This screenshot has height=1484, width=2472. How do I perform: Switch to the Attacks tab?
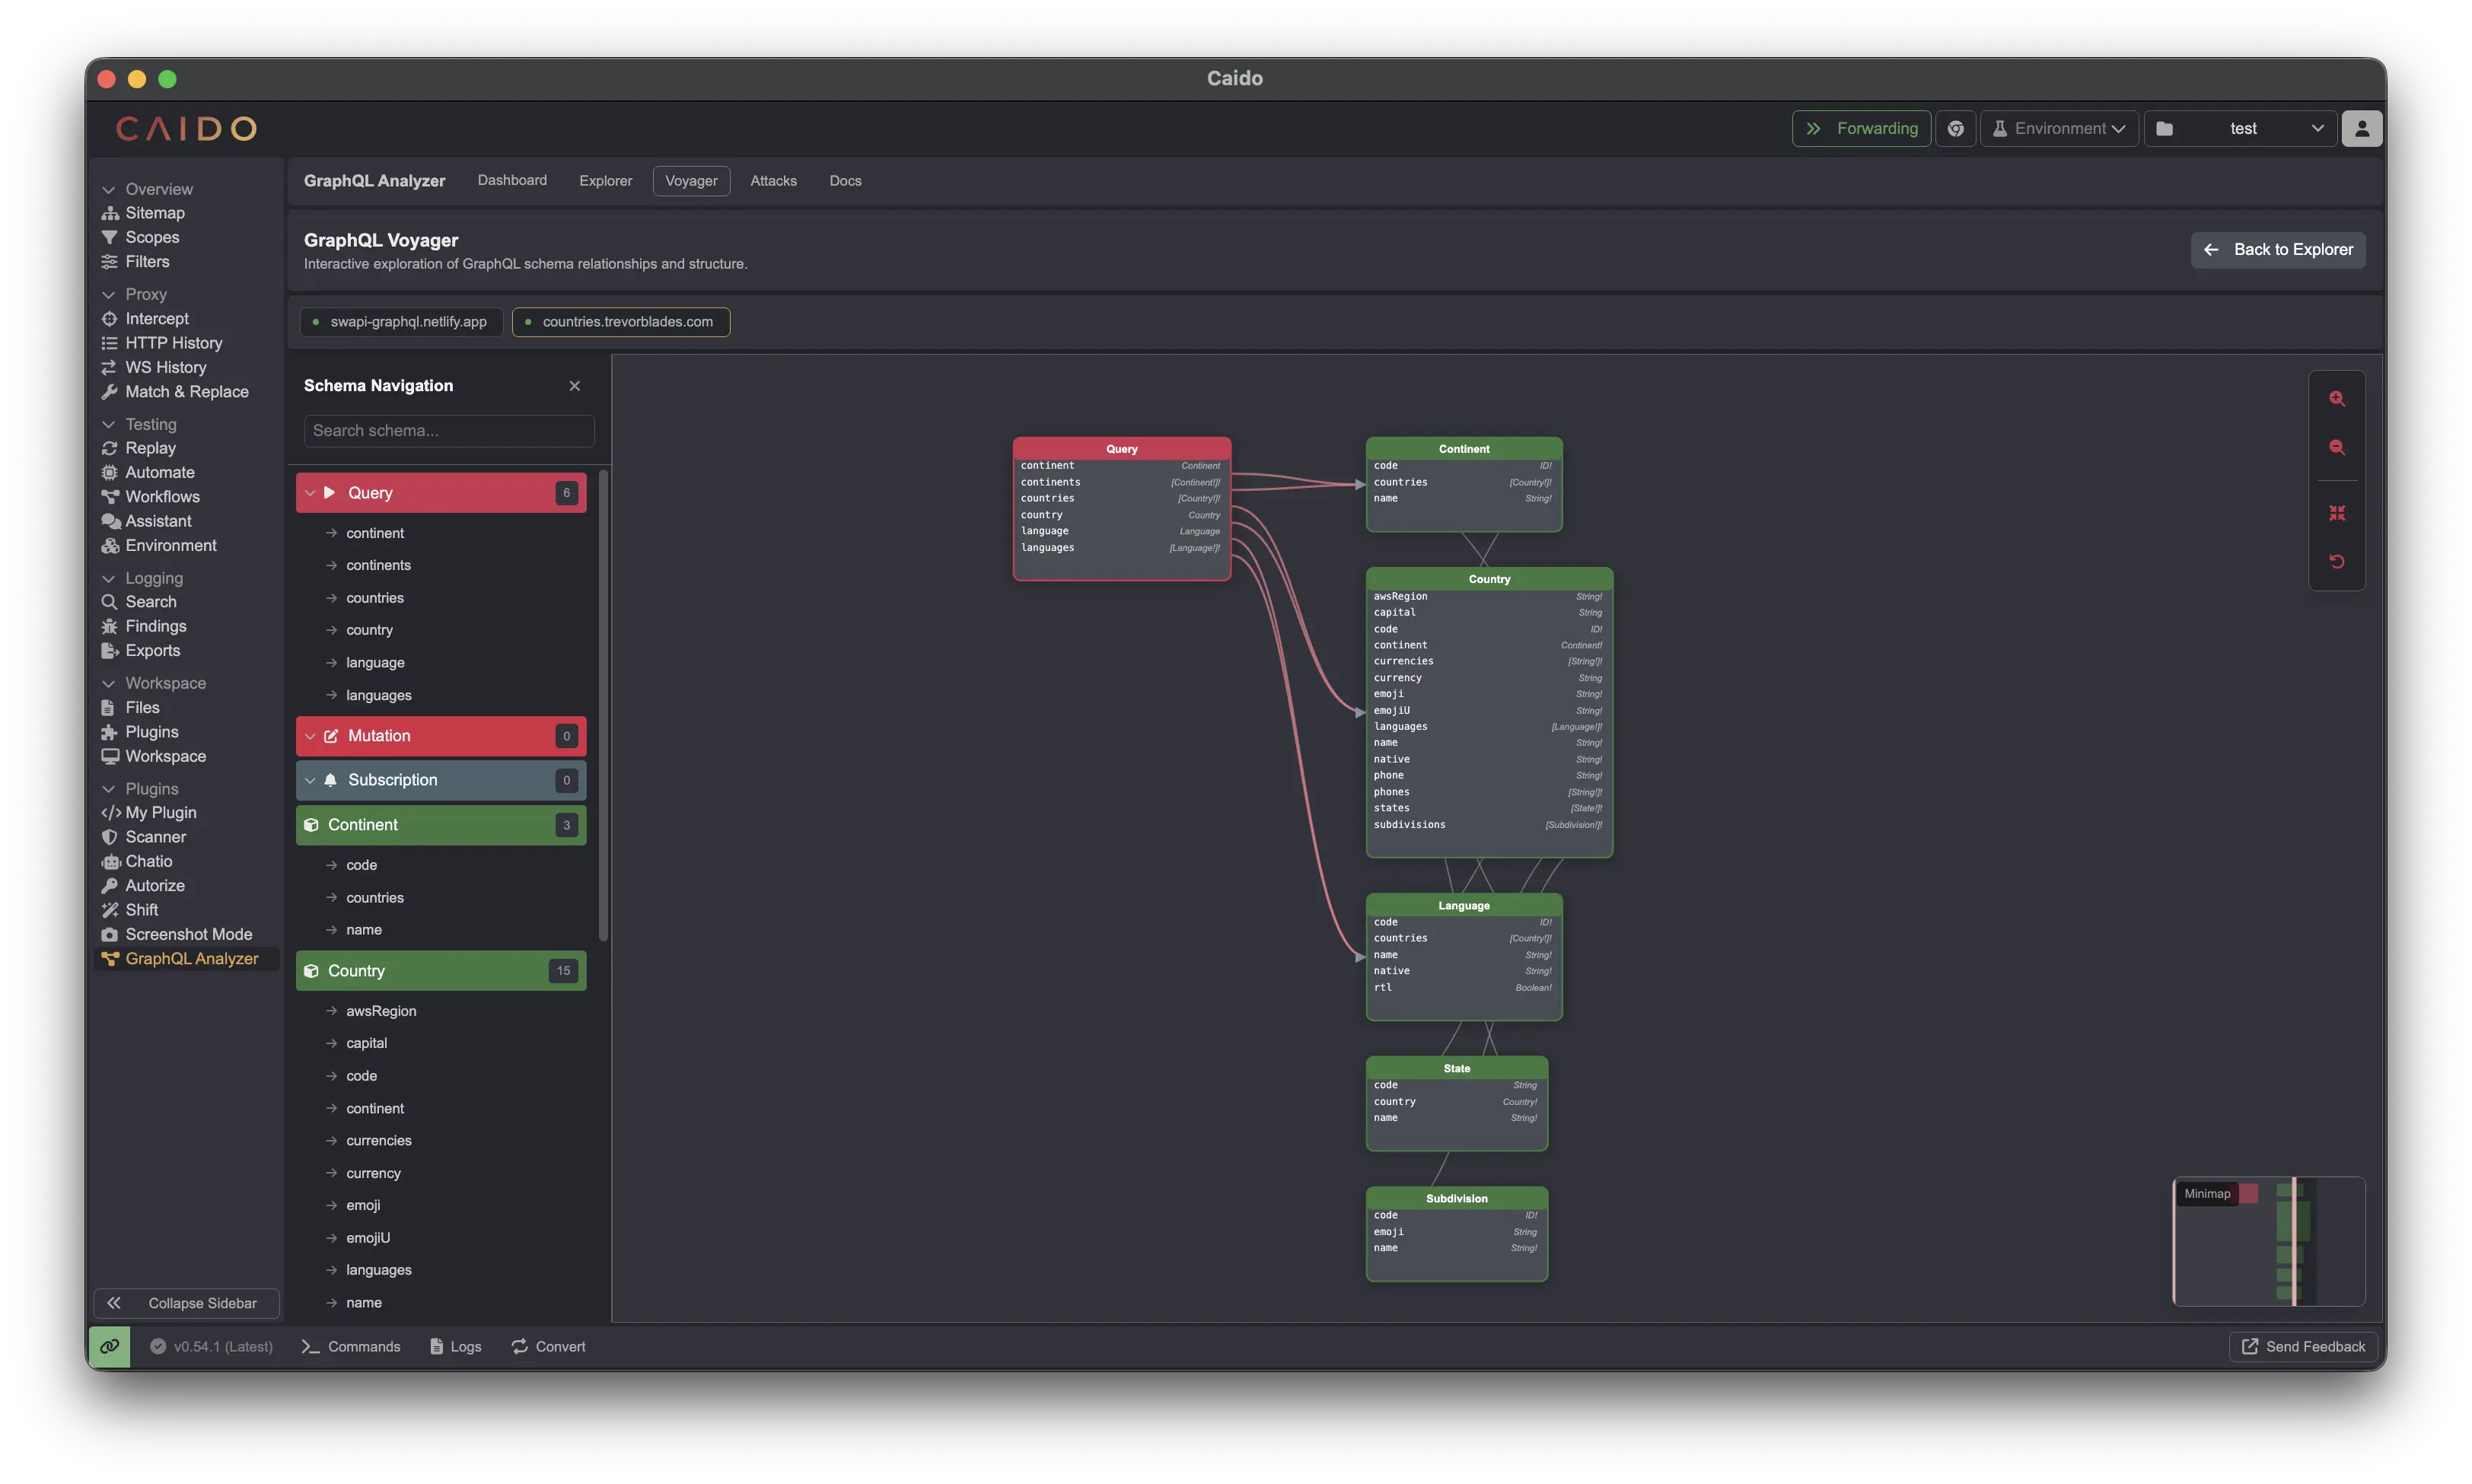point(773,181)
